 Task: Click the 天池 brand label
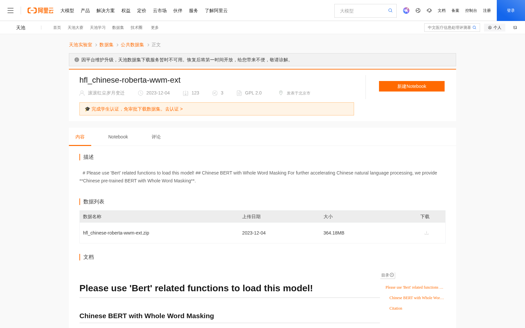coord(21,28)
